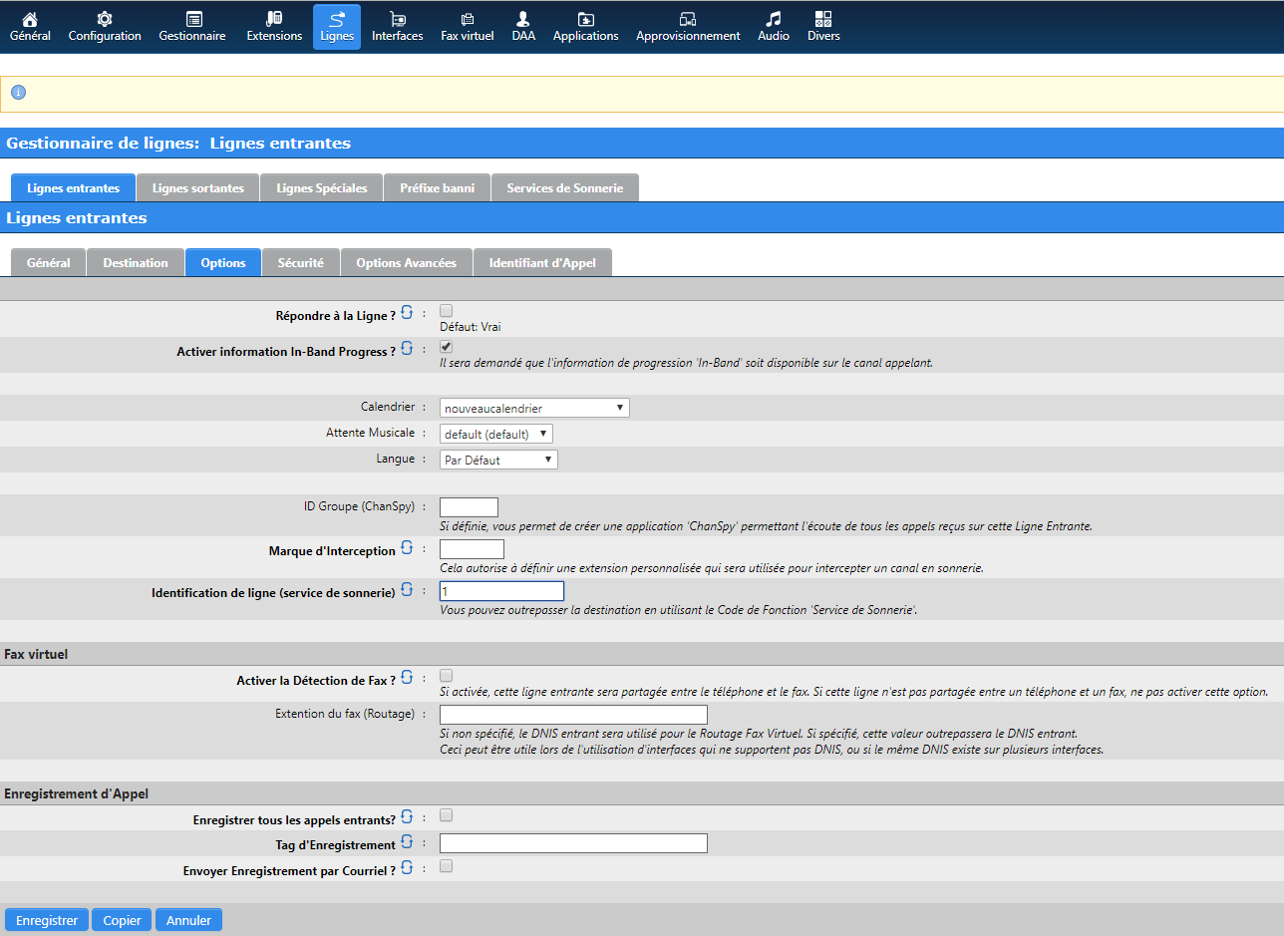Screen dimensions: 1284x936
Task: Open the Approvisionnement icon
Action: (688, 20)
